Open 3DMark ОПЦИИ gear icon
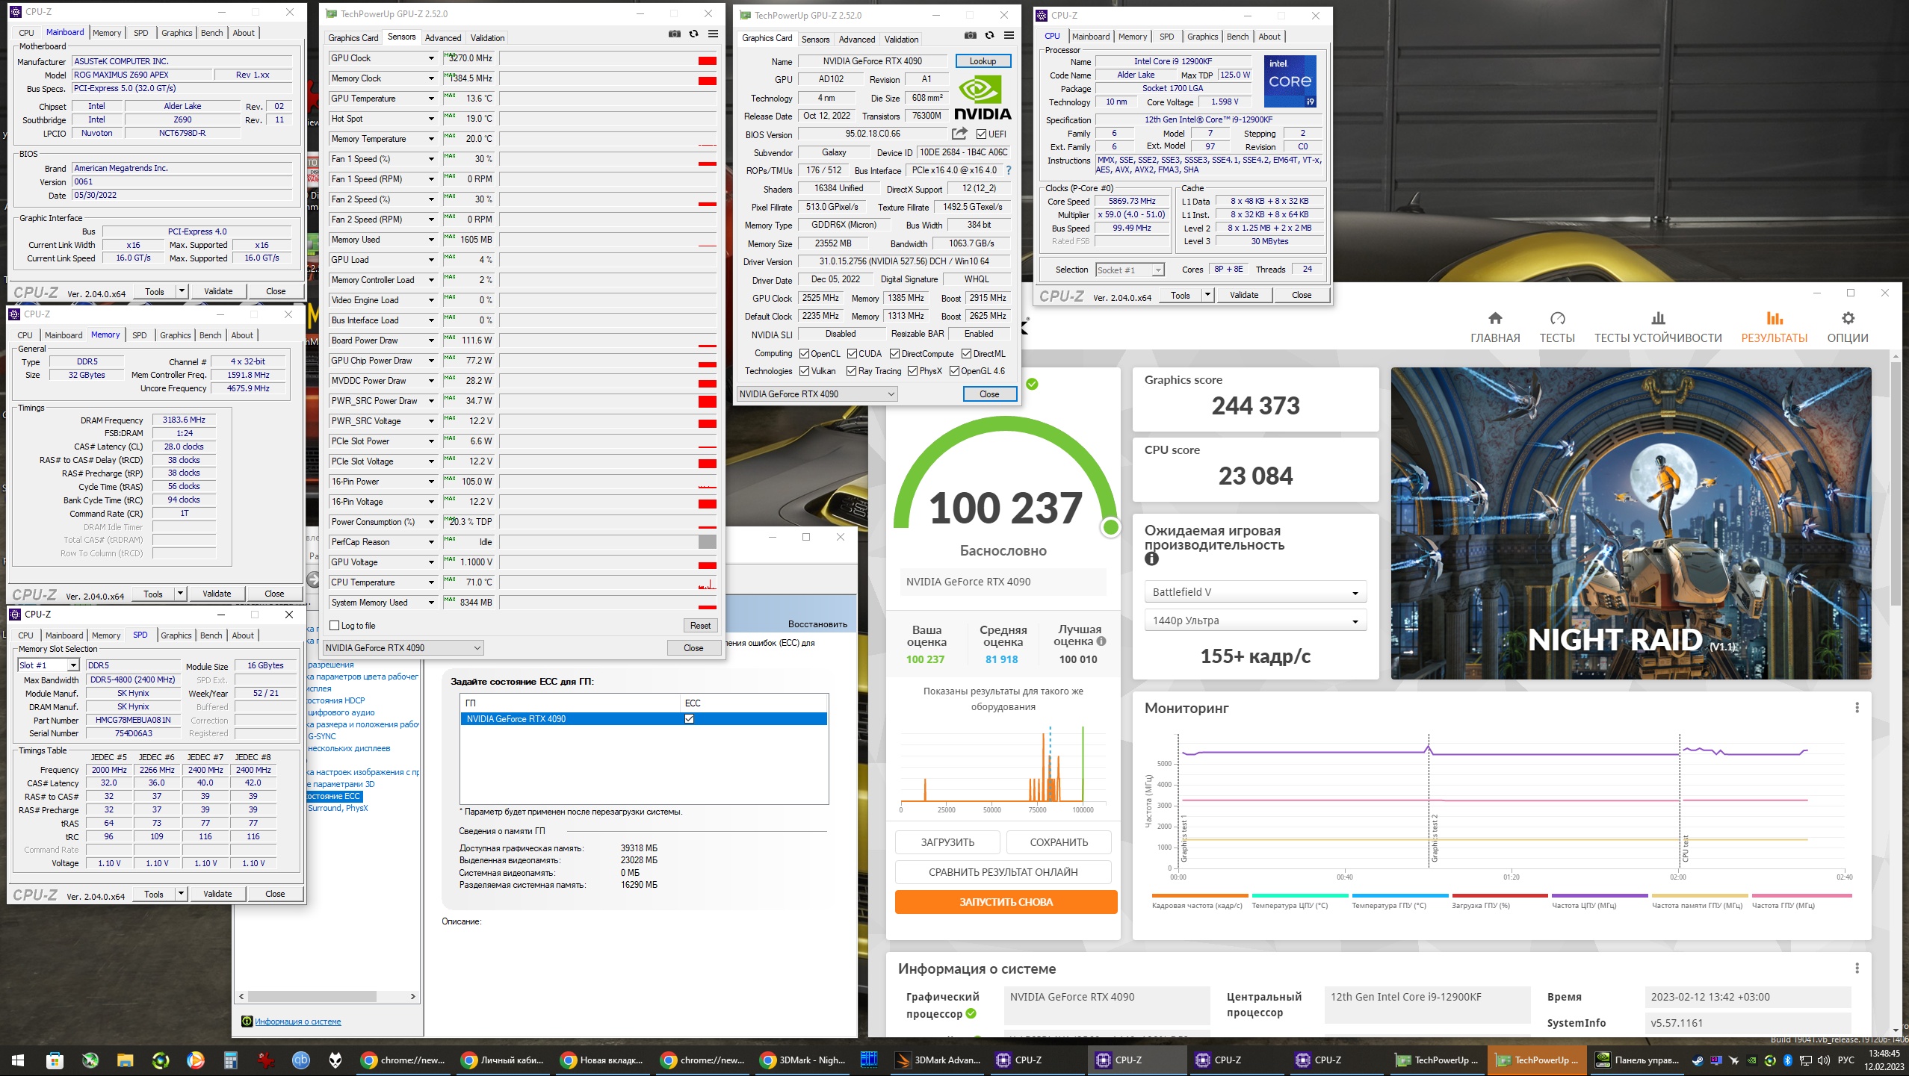The height and width of the screenshot is (1076, 1909). [1848, 318]
